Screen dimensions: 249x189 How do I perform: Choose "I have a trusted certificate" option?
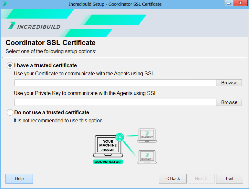(10, 65)
